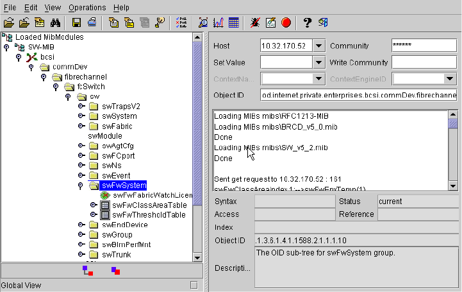This screenshot has width=462, height=292.
Task: Click the crossed-out bug icon
Action: pyautogui.click(x=256, y=22)
